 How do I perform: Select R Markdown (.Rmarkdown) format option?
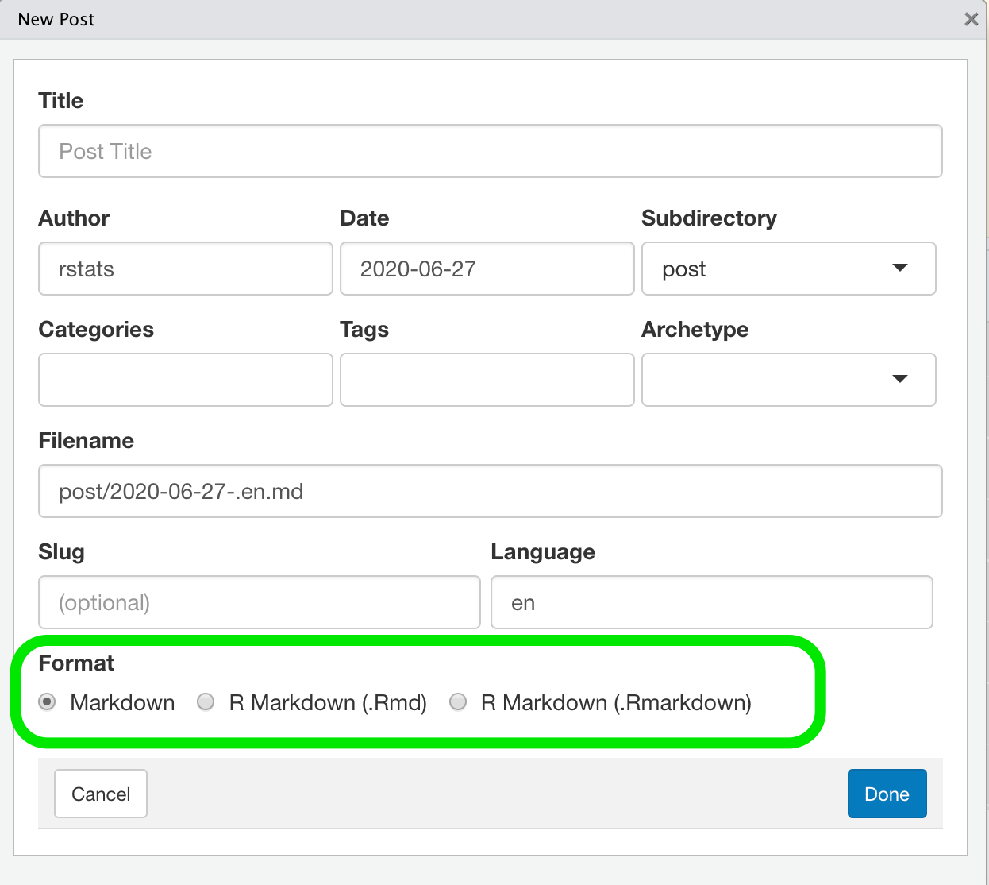coord(458,701)
